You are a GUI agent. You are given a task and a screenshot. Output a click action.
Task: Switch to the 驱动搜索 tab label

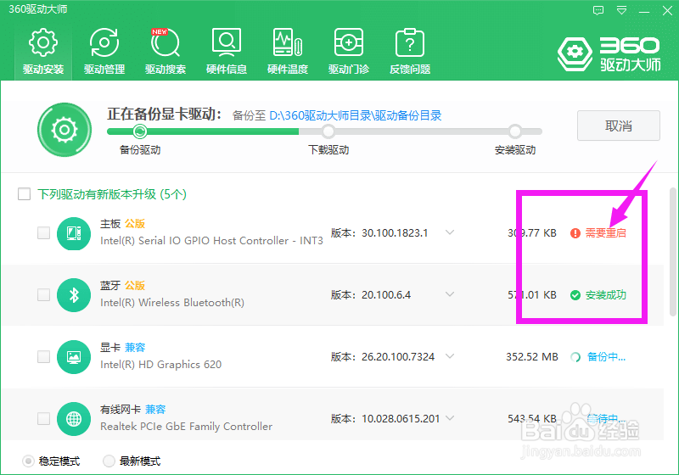166,70
